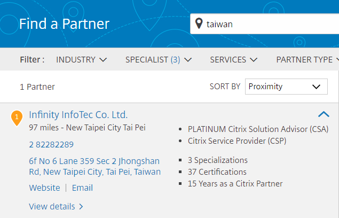Screen dimensions: 339x218
Task: Open the Sort By Proximity dropdown
Action: click(x=286, y=87)
